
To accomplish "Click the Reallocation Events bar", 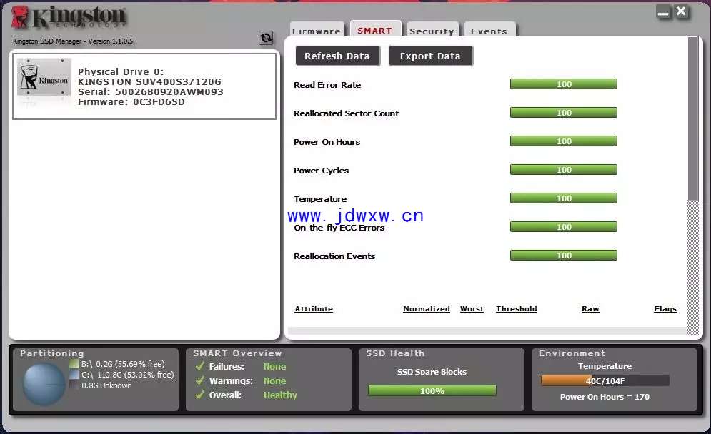I will coord(564,256).
